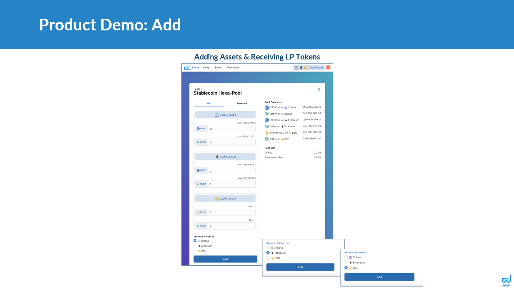This screenshot has height=289, width=514.
Task: Select Ethereum radio in main pool form
Action: [195, 246]
